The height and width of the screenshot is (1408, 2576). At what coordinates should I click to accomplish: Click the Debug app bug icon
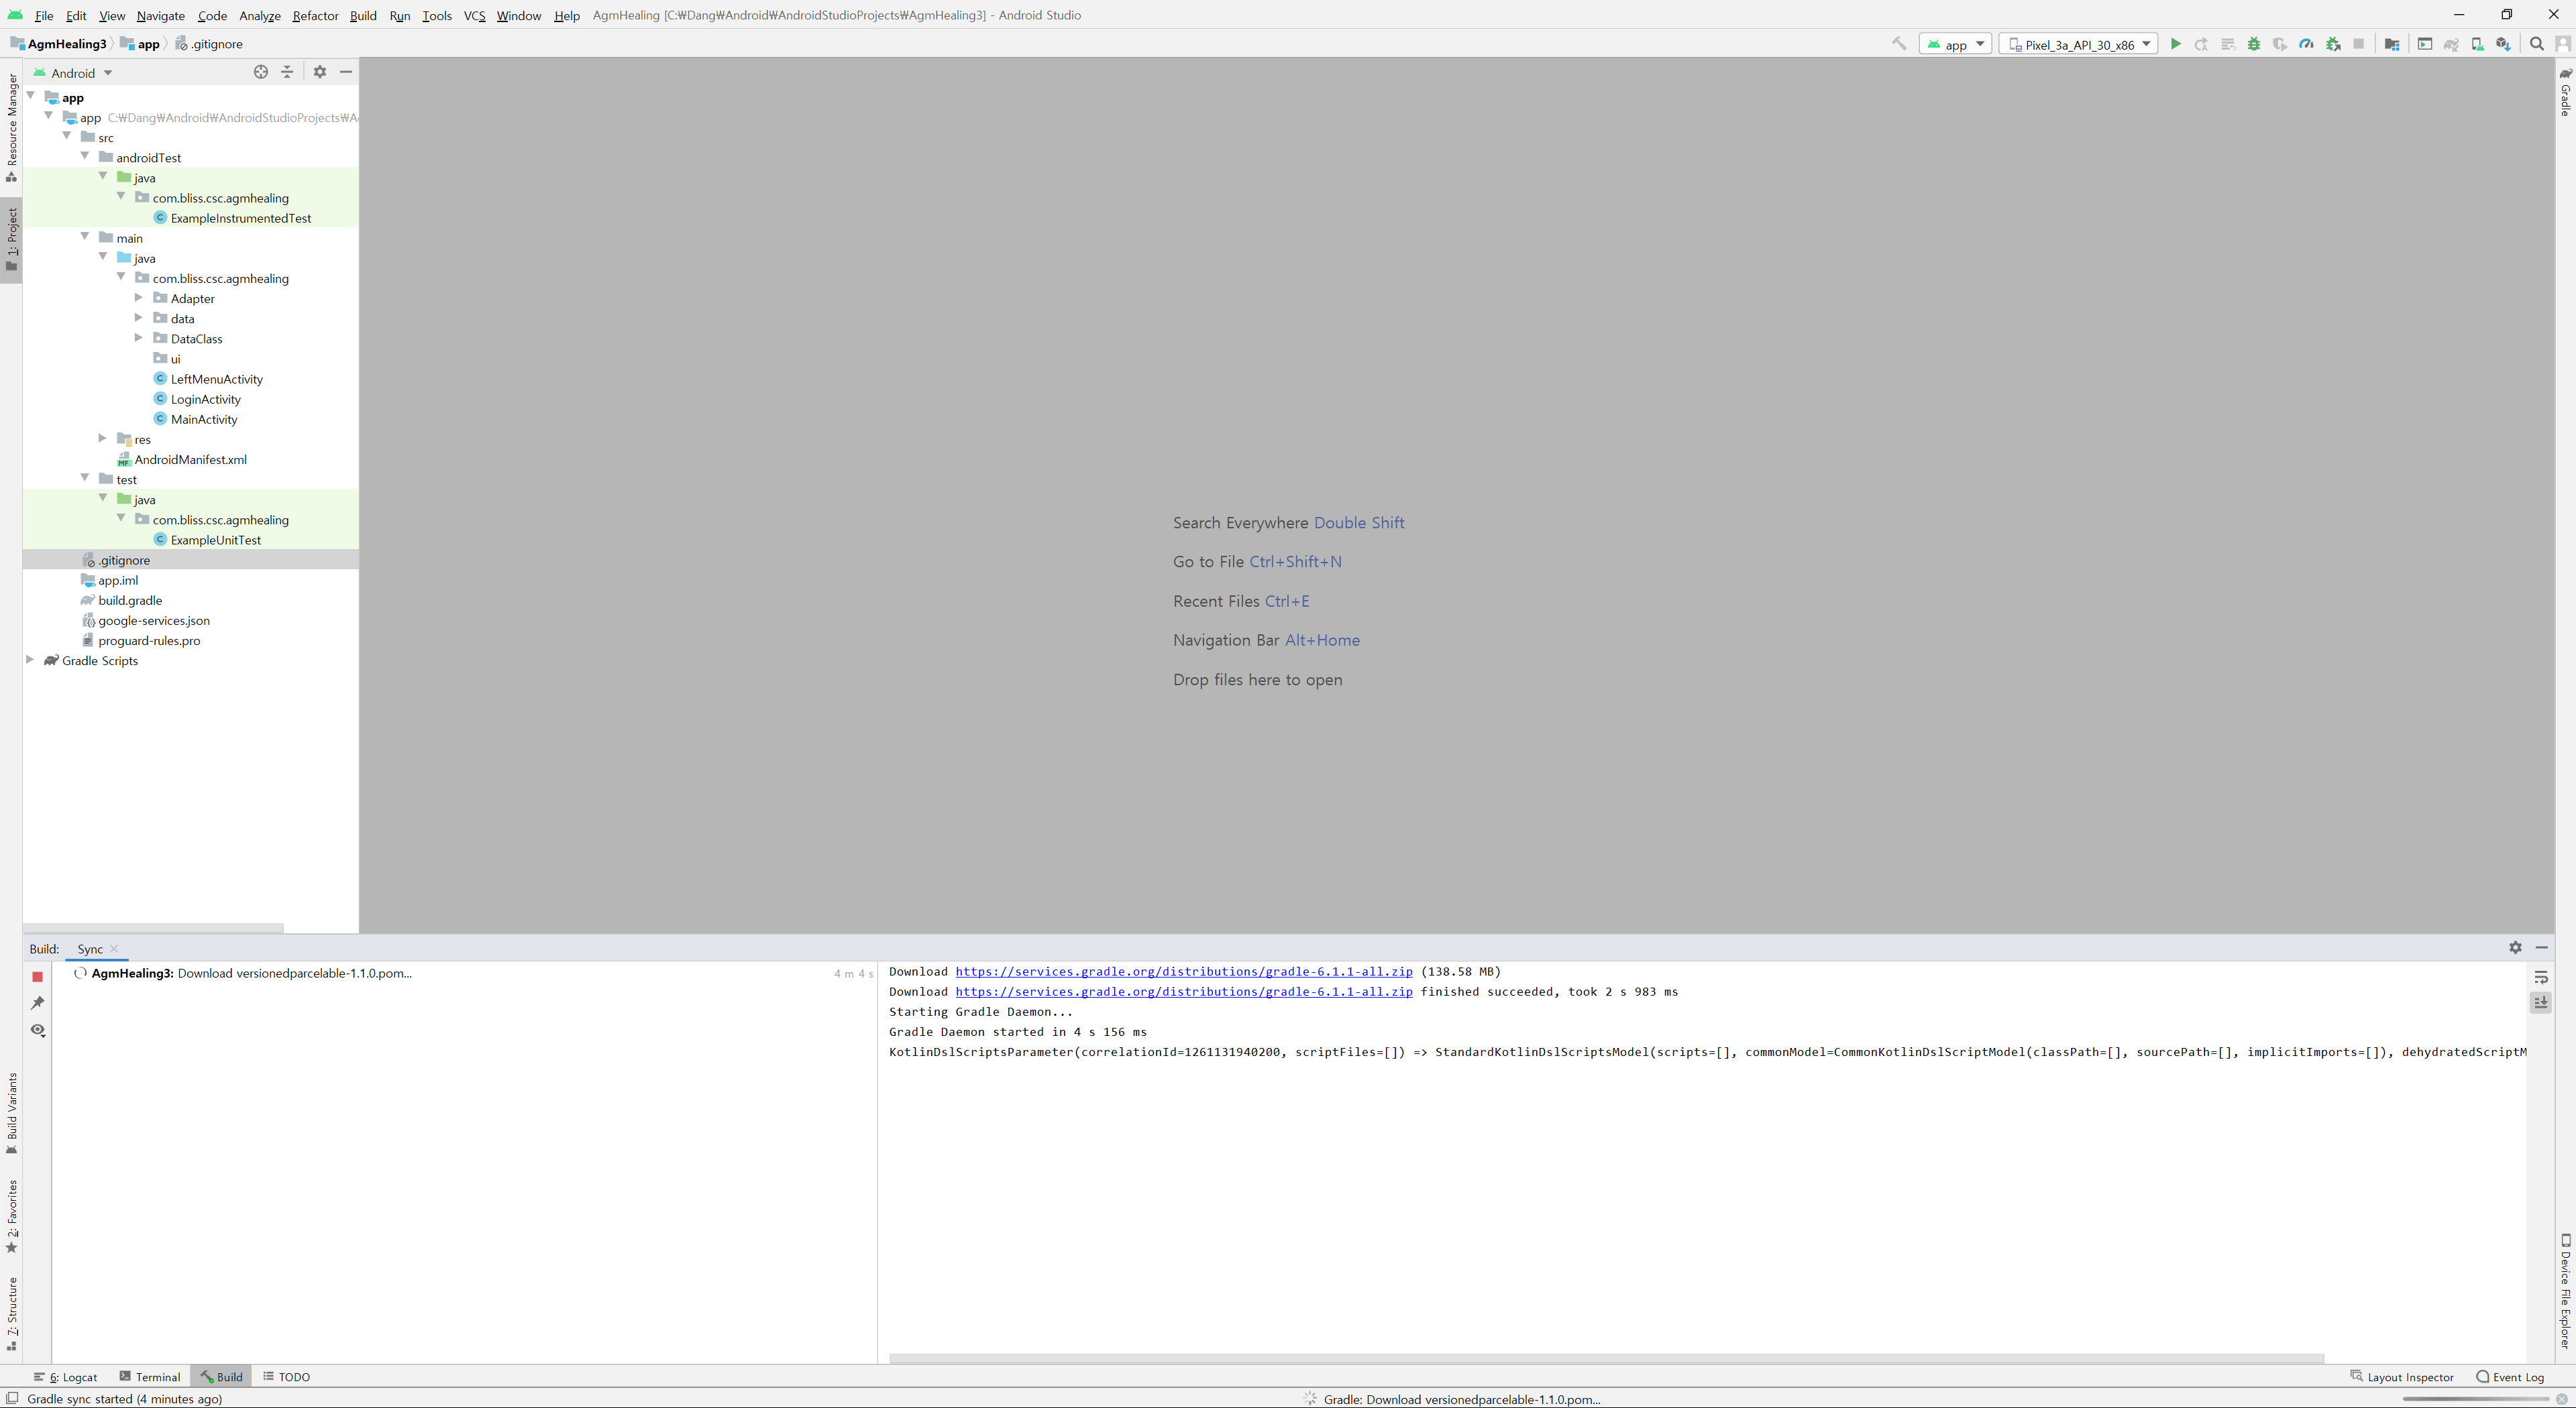pyautogui.click(x=2254, y=44)
